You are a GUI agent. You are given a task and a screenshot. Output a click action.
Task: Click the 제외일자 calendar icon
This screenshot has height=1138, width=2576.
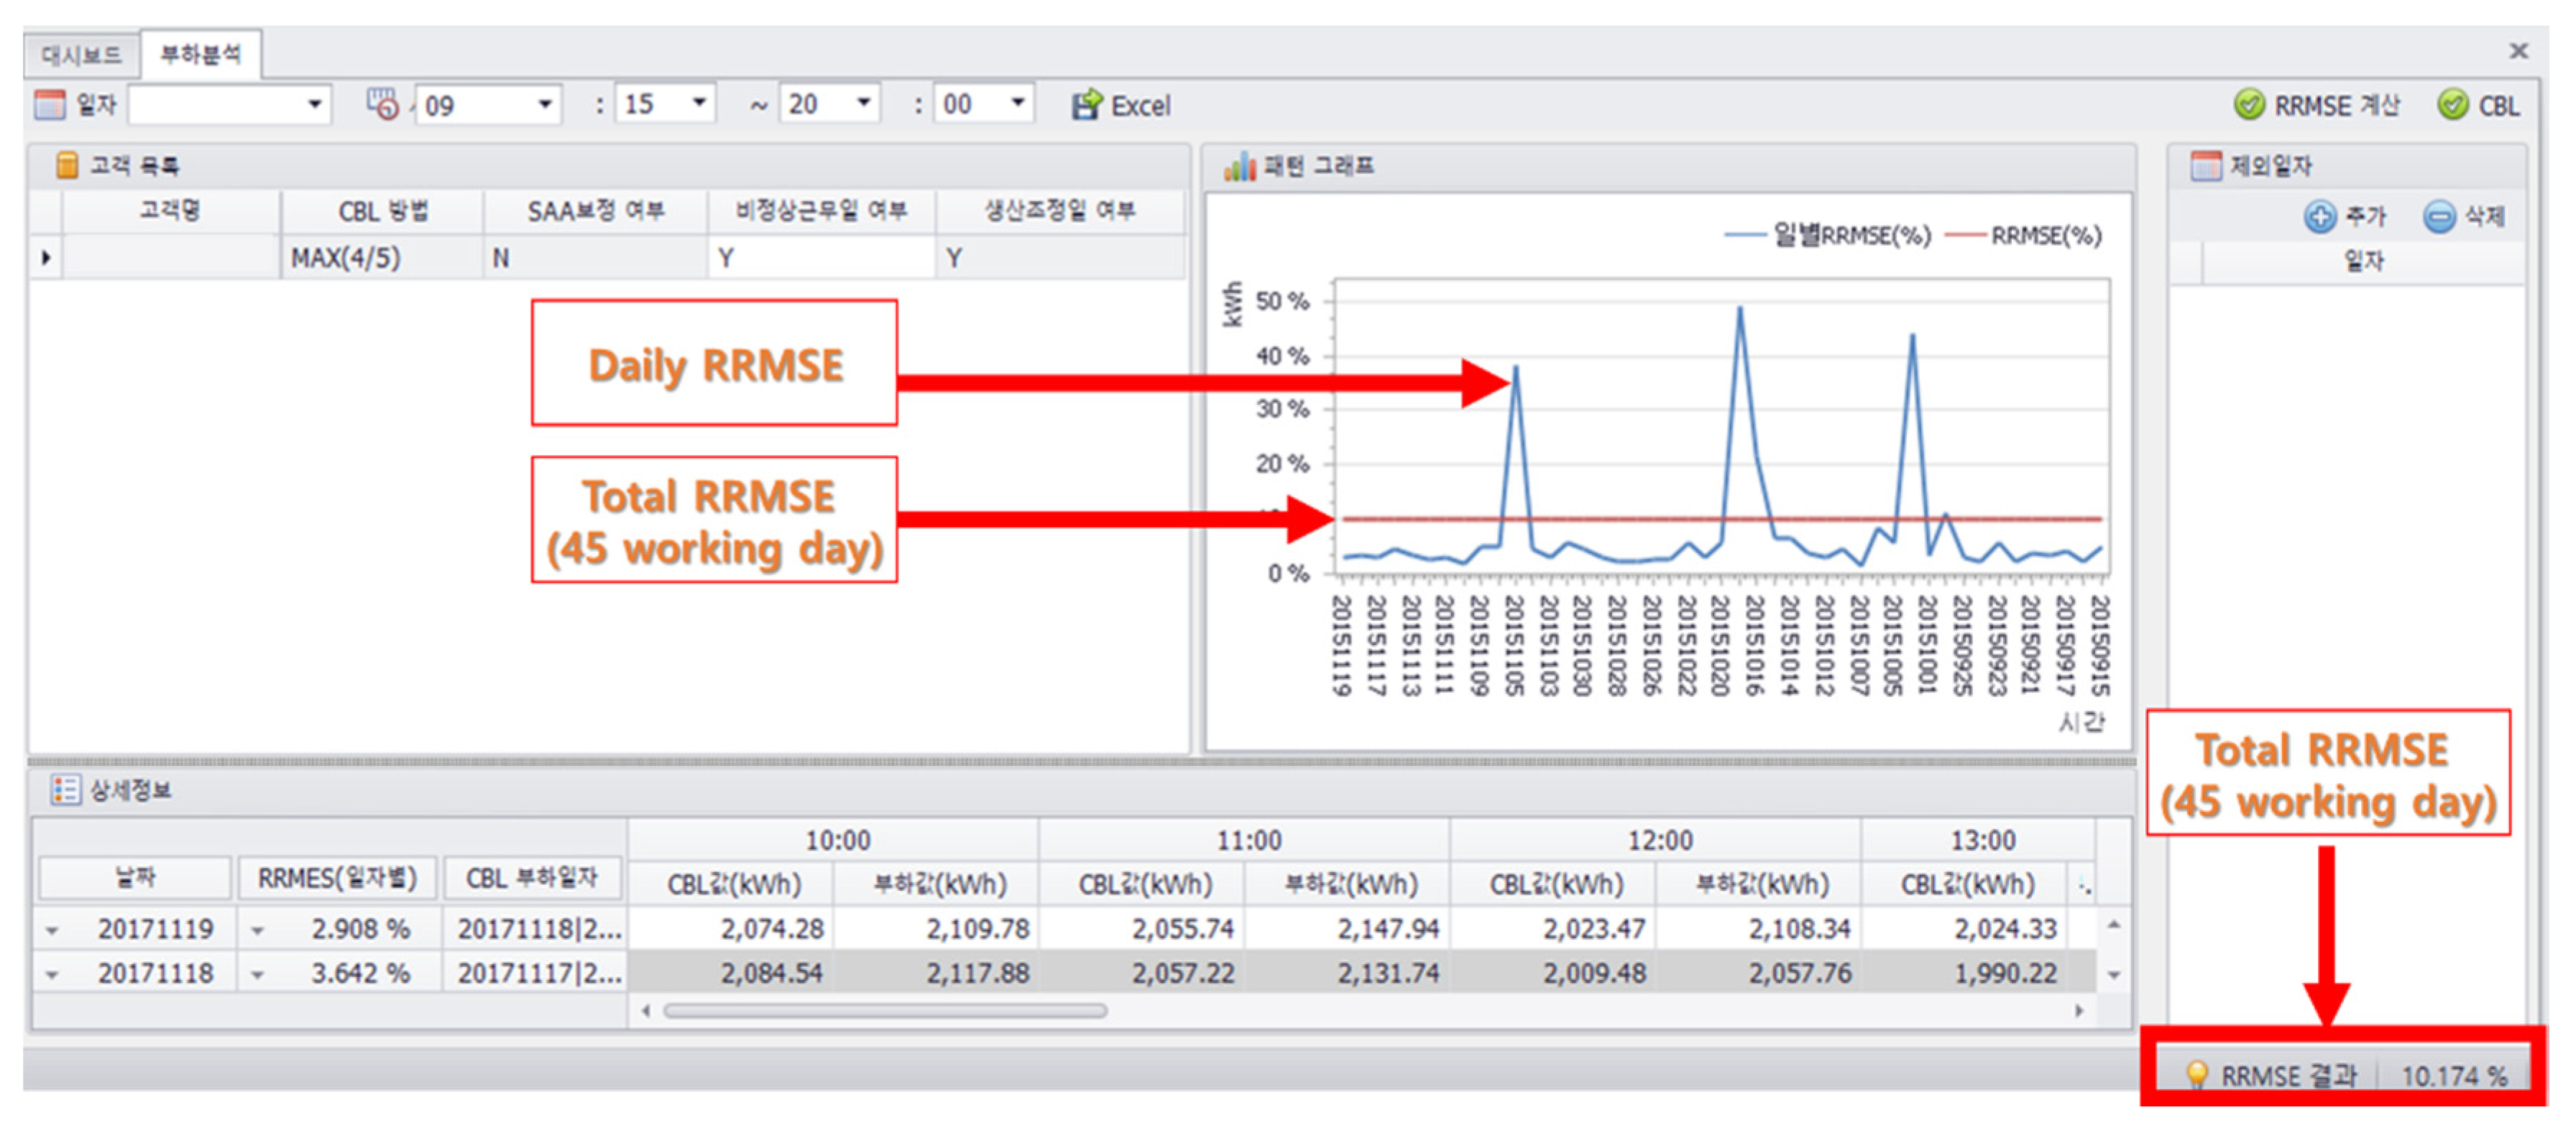point(2205,166)
